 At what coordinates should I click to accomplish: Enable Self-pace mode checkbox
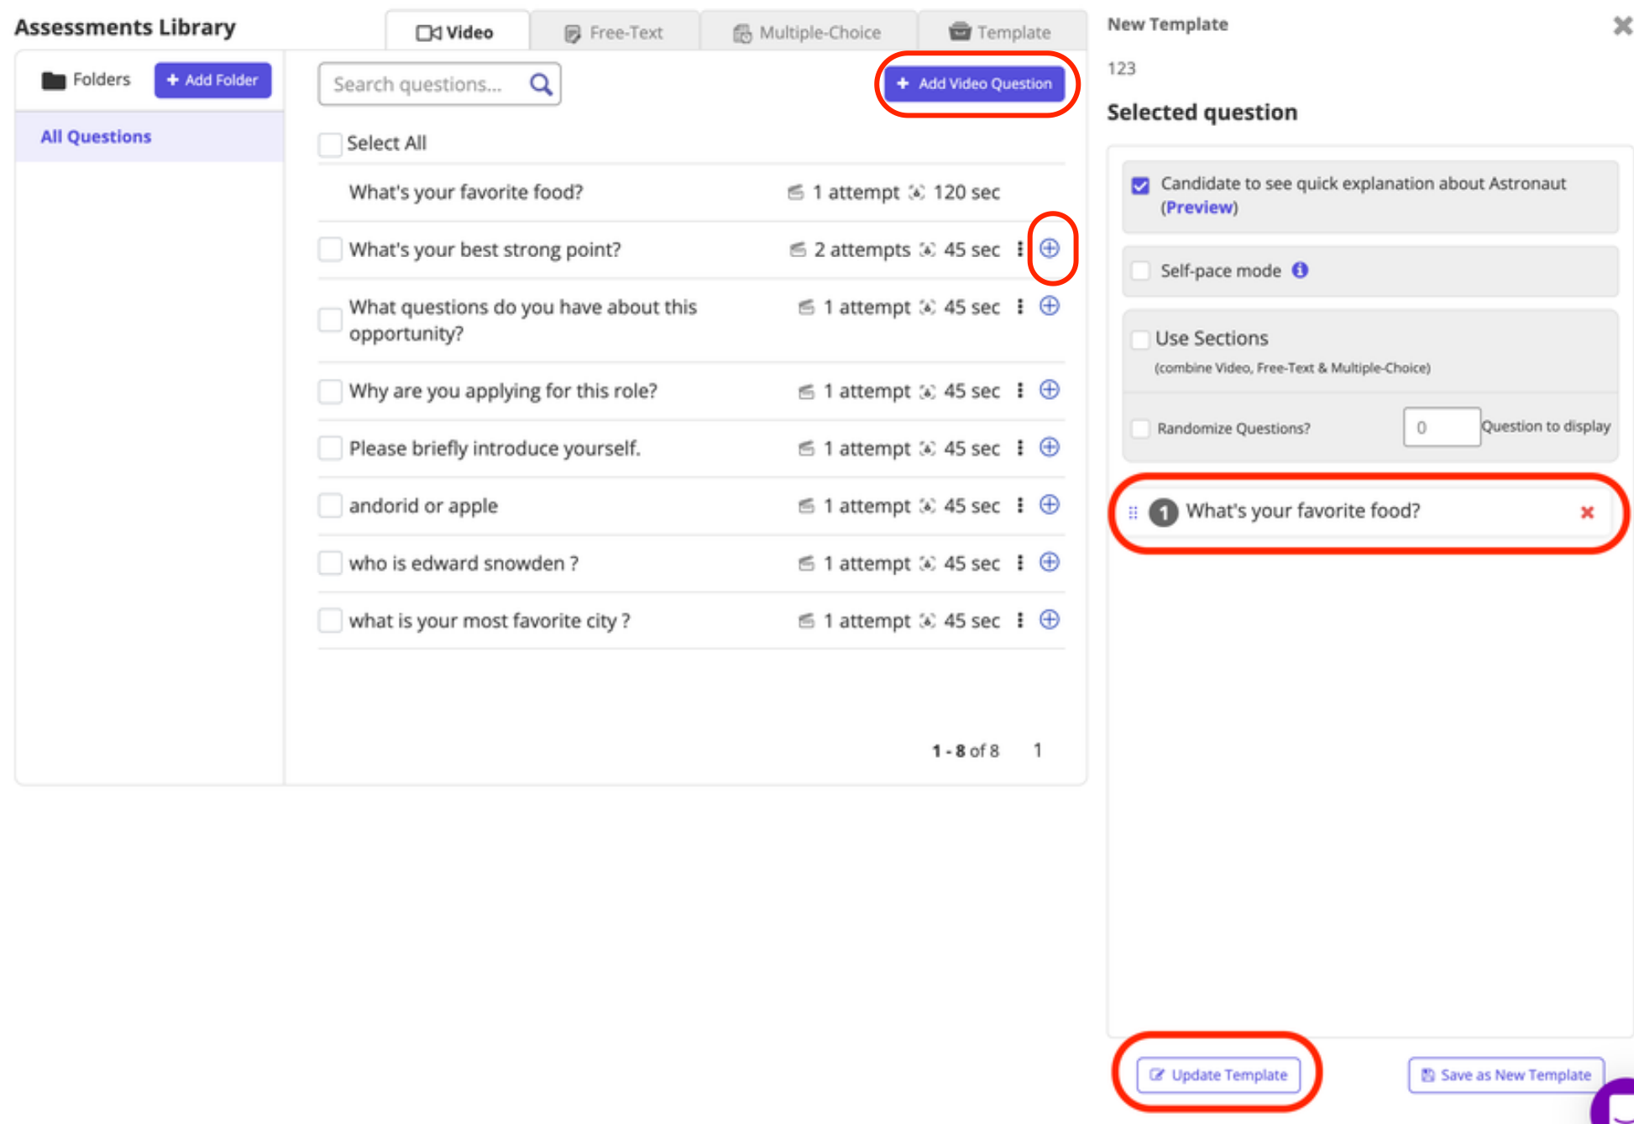coord(1140,270)
